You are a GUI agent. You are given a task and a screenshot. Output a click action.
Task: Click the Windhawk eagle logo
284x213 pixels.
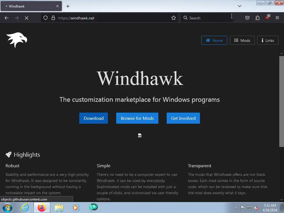pos(17,40)
